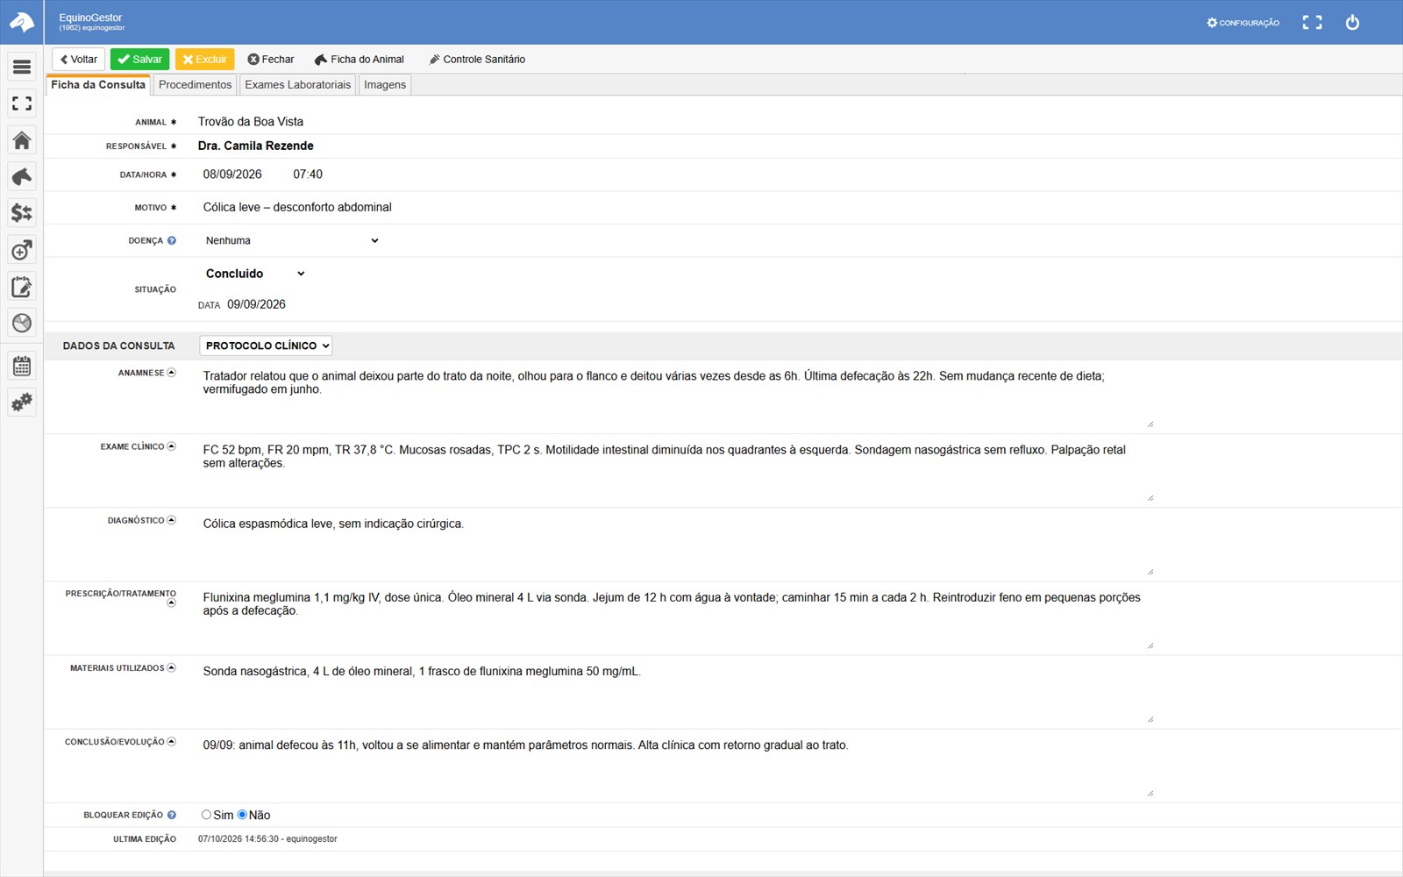
Task: Collapse the Diagnóstico field expander
Action: pos(172,520)
